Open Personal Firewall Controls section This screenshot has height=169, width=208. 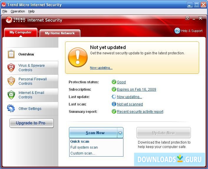click(x=32, y=81)
